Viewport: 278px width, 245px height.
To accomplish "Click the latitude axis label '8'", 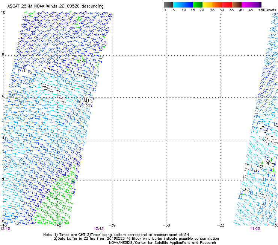I will (x=3, y=54).
